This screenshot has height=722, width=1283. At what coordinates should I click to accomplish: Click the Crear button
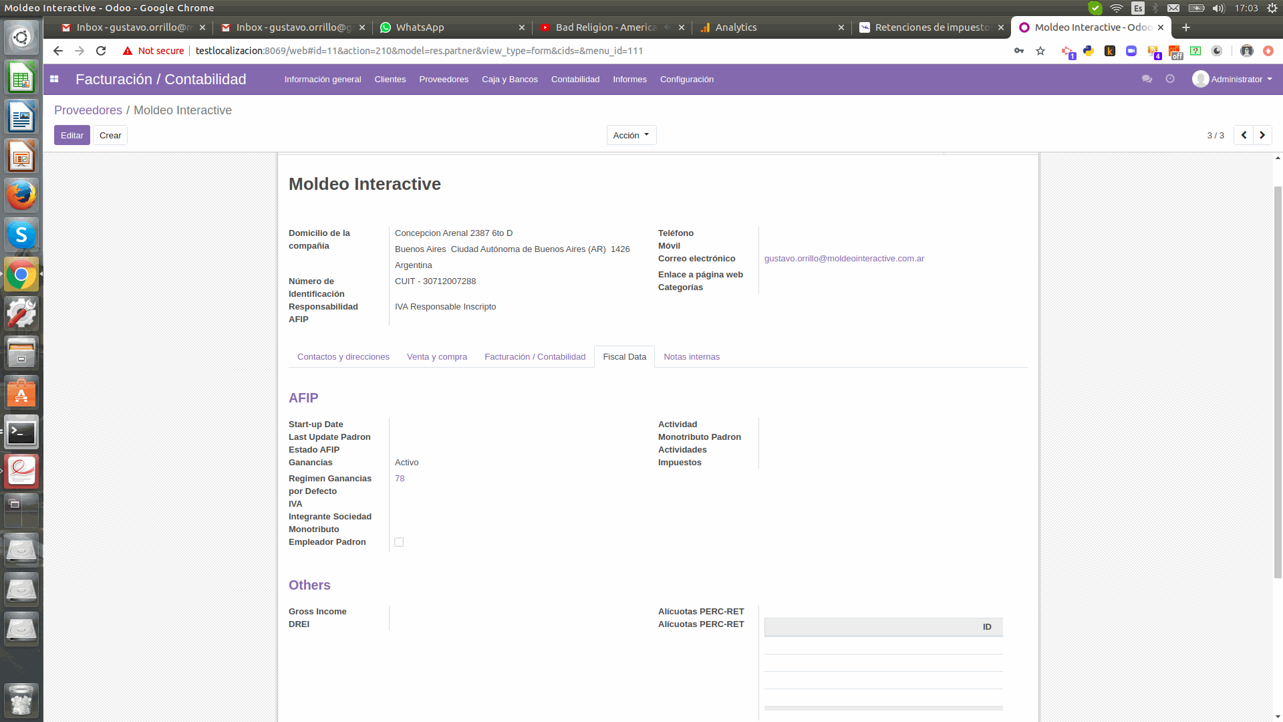[110, 135]
